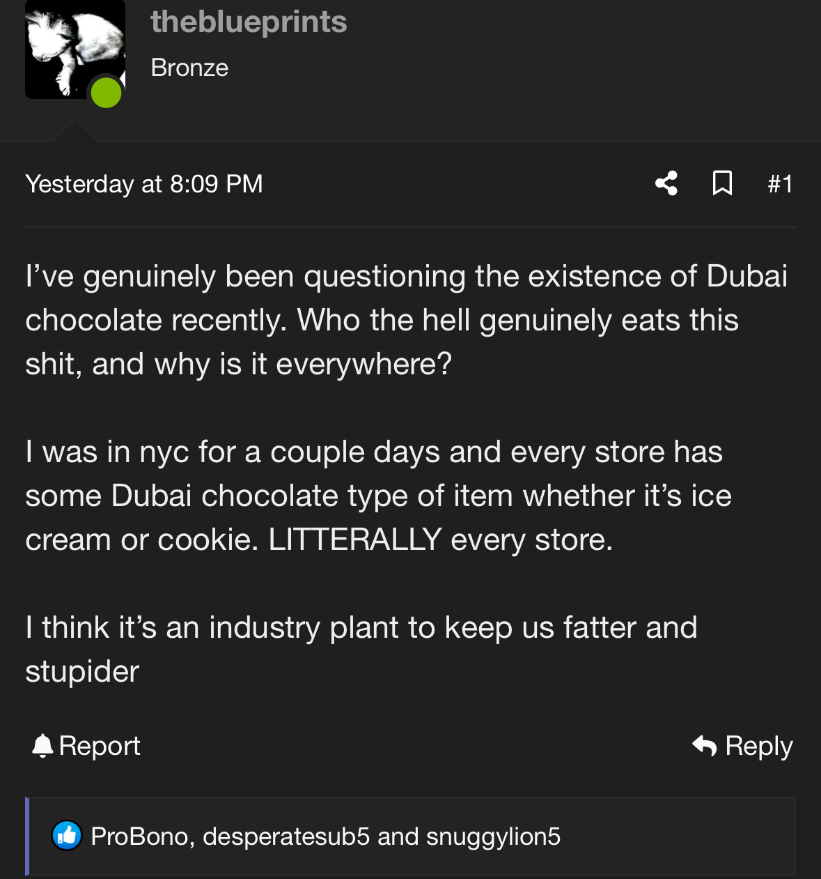
Task: Click the share icon on the post
Action: tap(666, 183)
